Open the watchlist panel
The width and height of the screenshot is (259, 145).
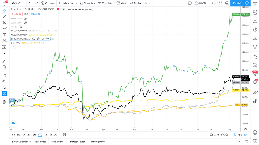pyautogui.click(x=255, y=4)
